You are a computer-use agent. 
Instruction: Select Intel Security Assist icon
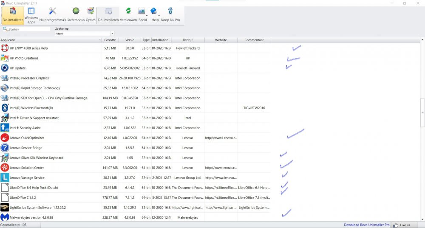point(5,128)
